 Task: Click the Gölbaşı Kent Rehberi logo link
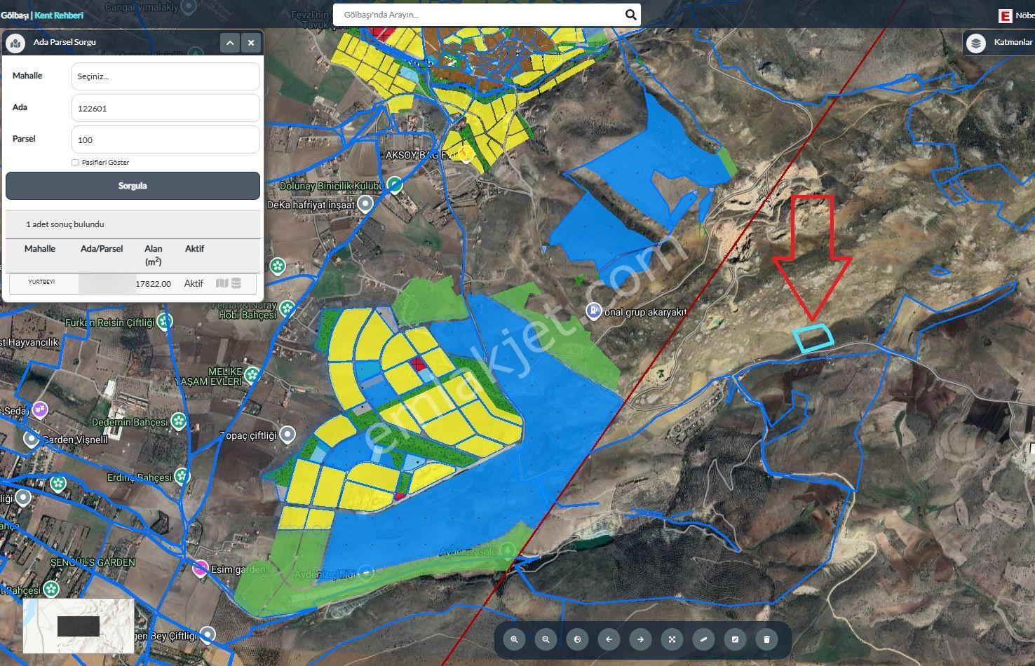pyautogui.click(x=42, y=15)
